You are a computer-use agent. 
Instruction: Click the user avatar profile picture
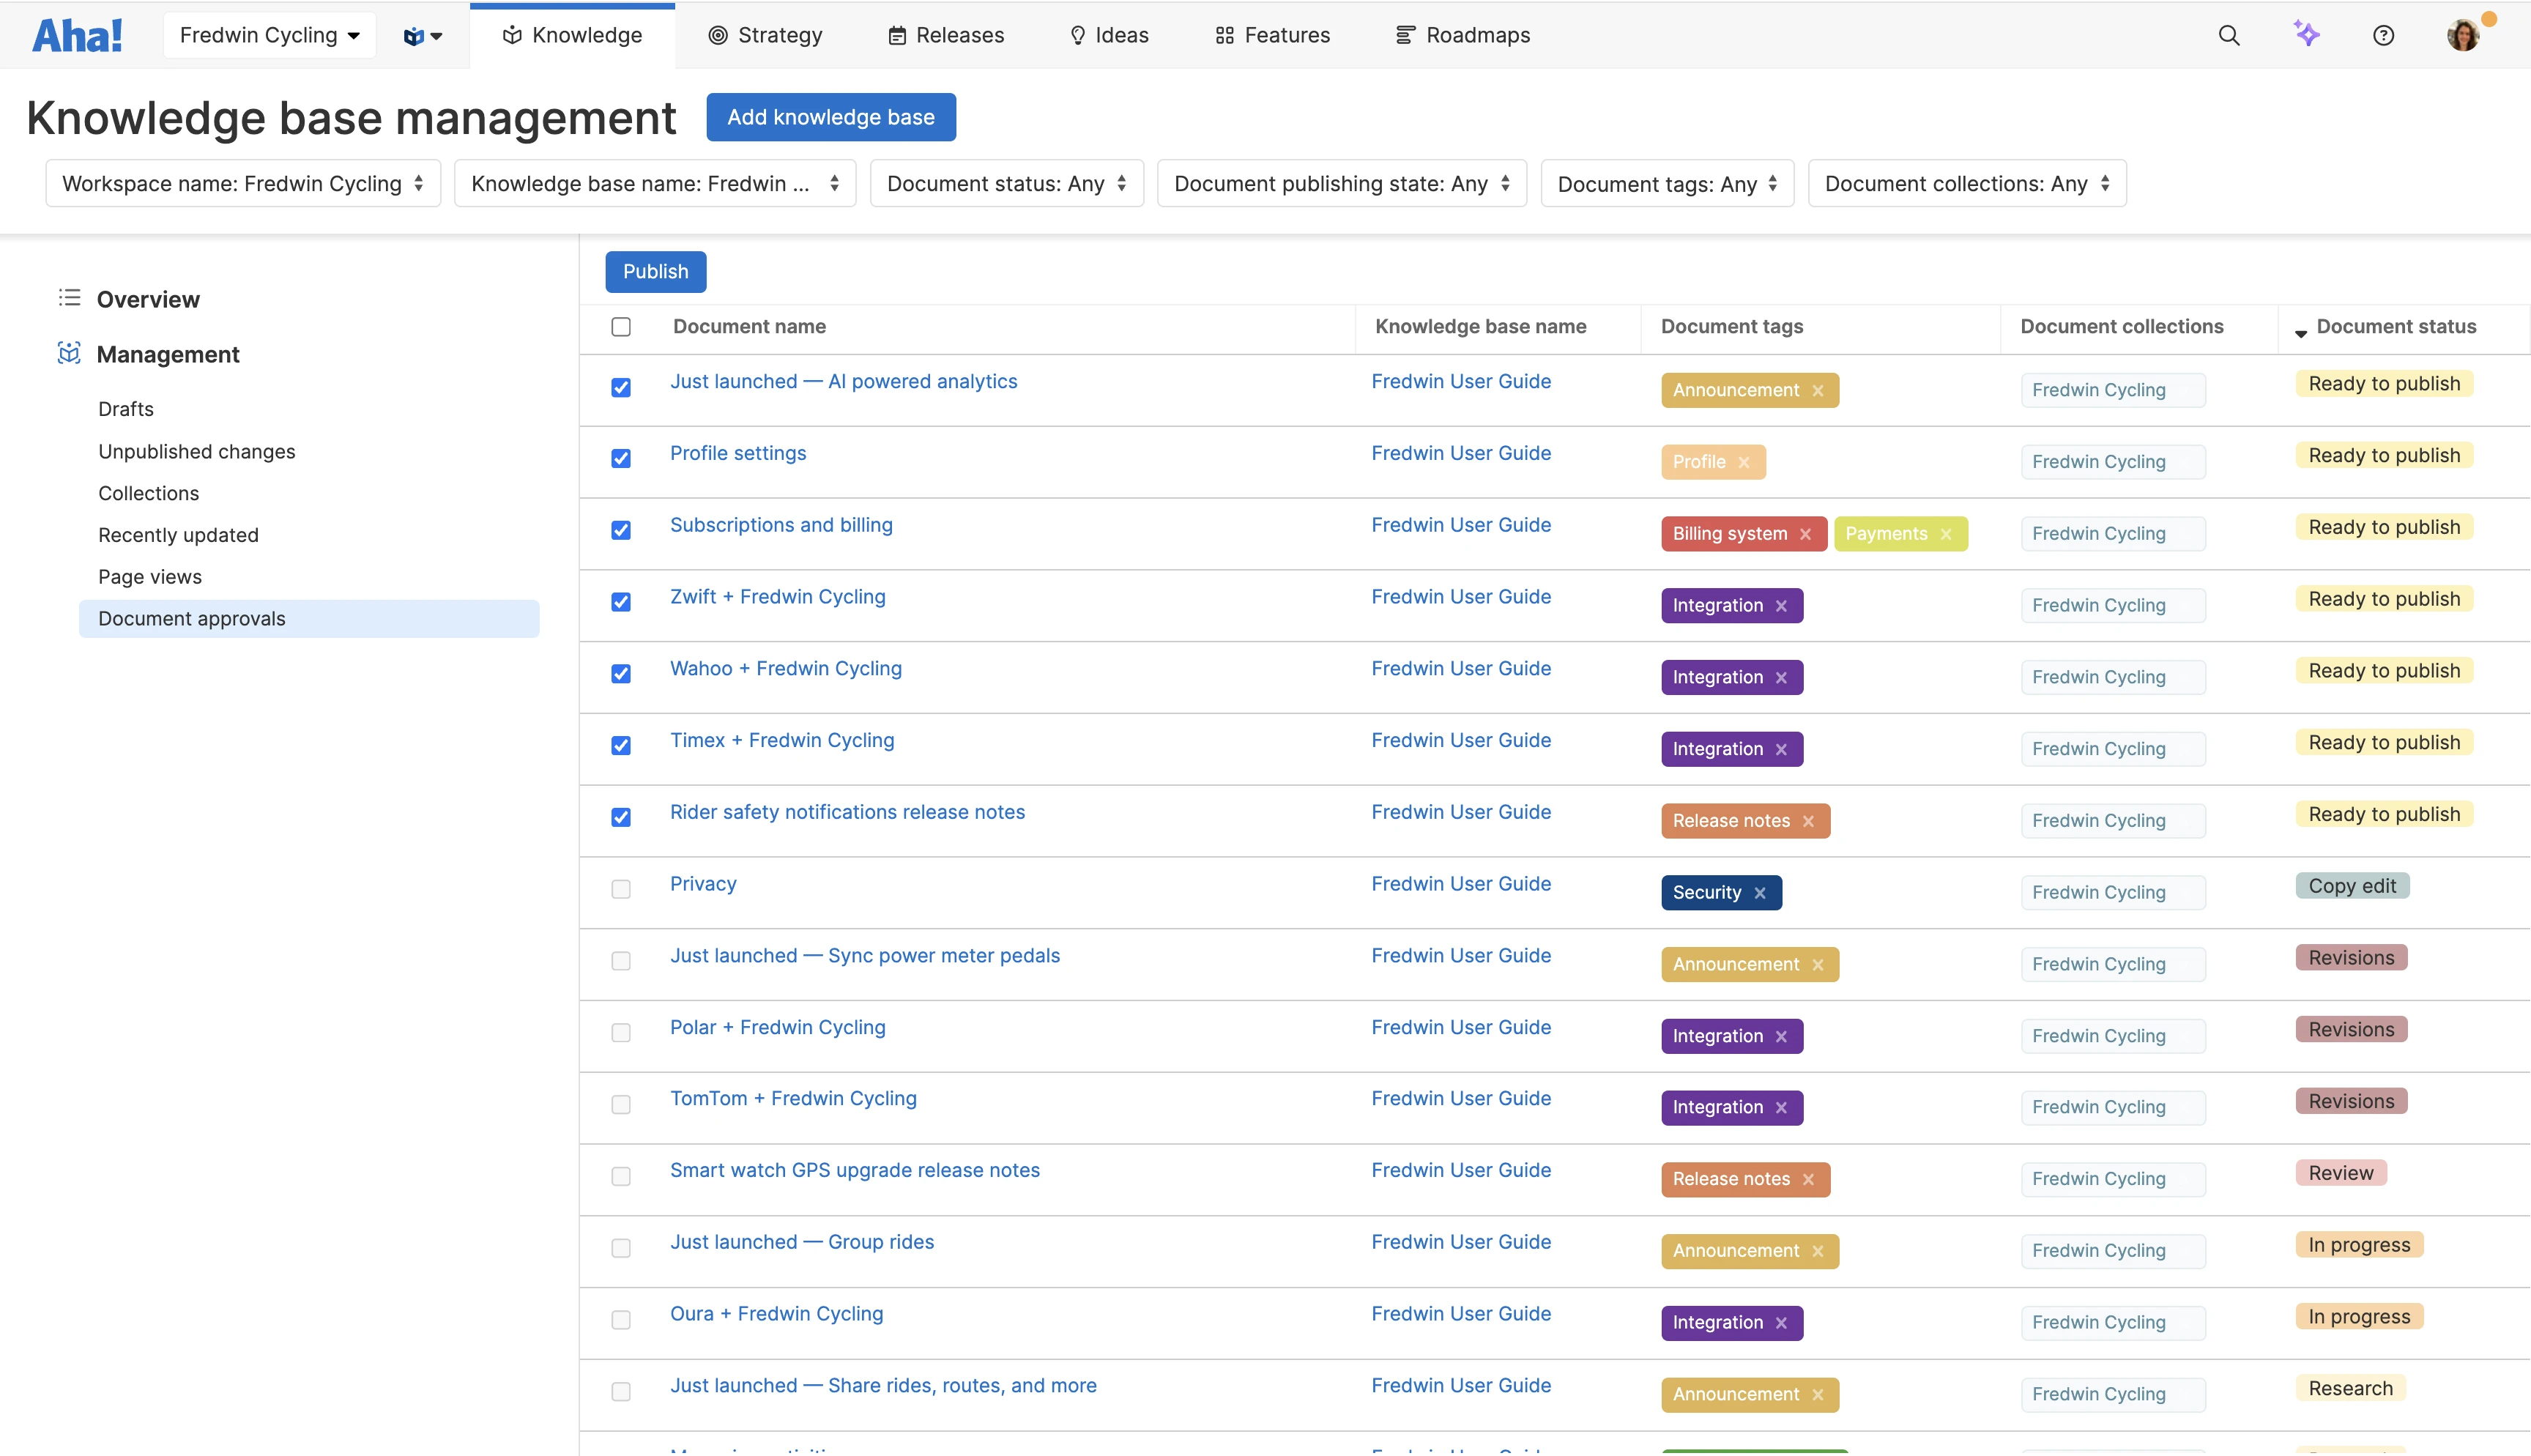(x=2463, y=35)
